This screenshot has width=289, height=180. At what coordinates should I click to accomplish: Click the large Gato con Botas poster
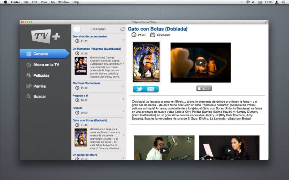tap(146, 62)
